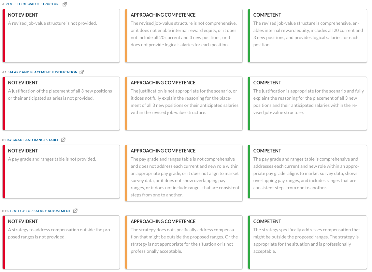The width and height of the screenshot is (372, 272).
Task: Select Competent card for Strategy for Salary Adjustment
Action: click(x=307, y=242)
